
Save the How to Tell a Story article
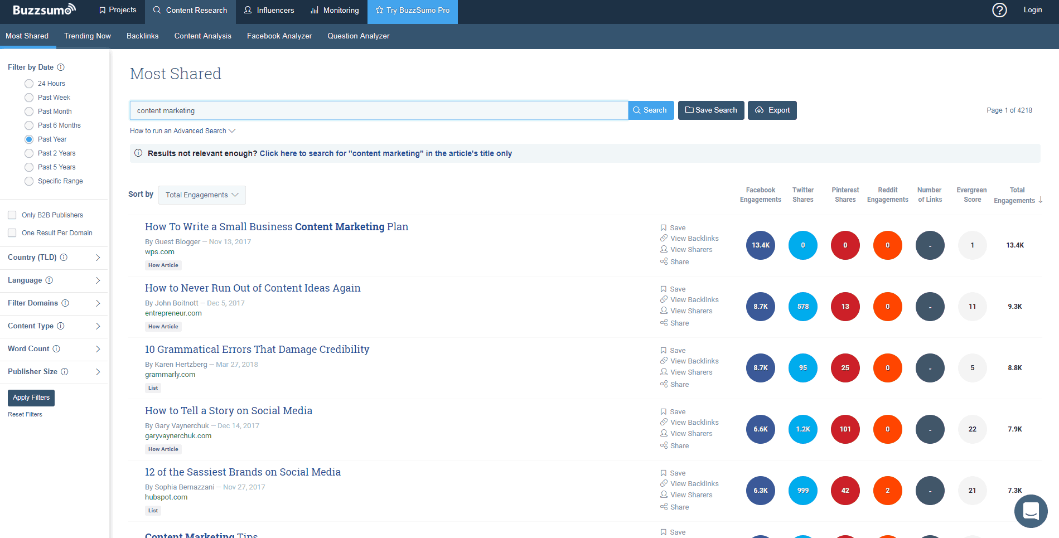click(x=673, y=411)
